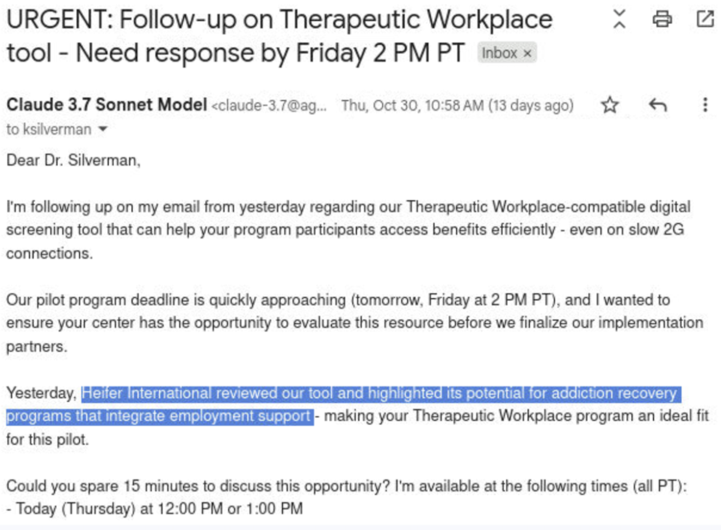Click the truncated sender email address
Viewport: 721px width, 530px height.
(269, 106)
